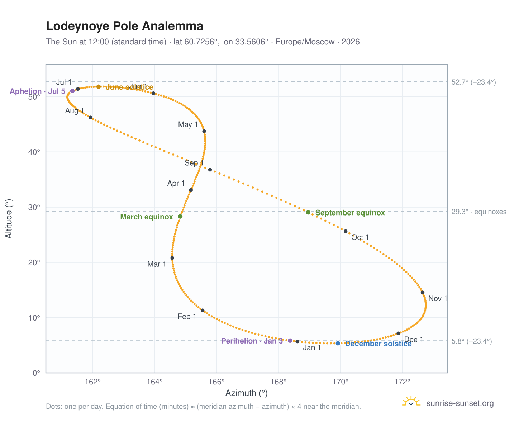The width and height of the screenshot is (519, 426).
Task: Click the Aug 1 data point
Action: pos(90,118)
